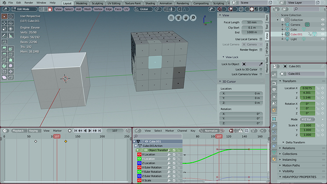327x184 pixels.
Task: Toggle the viewport camera view button
Action: click(x=178, y=18)
